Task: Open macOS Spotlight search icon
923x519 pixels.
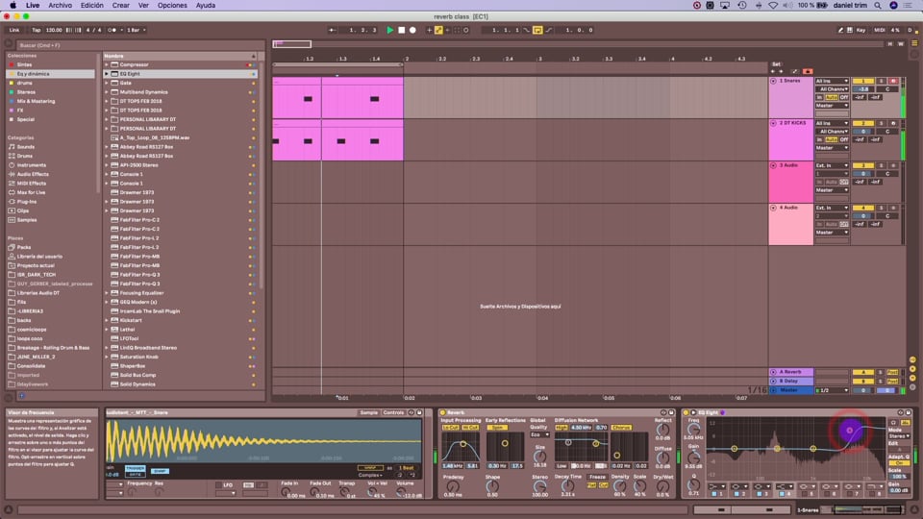Action: pyautogui.click(x=878, y=6)
